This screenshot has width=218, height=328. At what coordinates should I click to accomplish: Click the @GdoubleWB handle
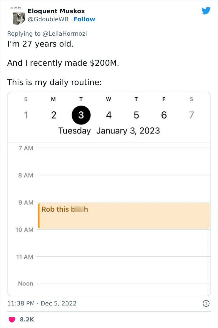coord(48,19)
